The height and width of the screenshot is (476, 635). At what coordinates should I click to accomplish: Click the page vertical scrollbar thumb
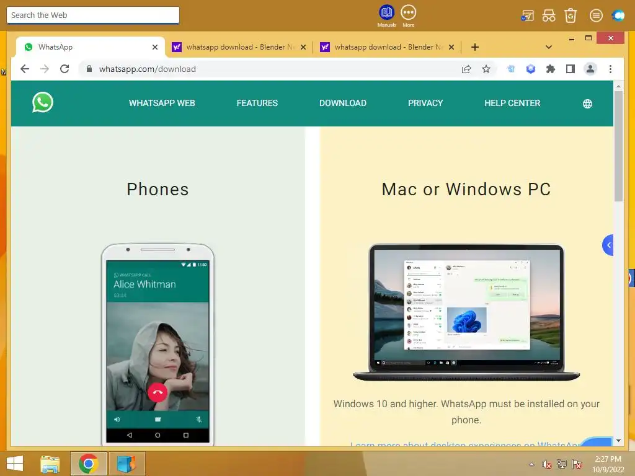(618, 146)
